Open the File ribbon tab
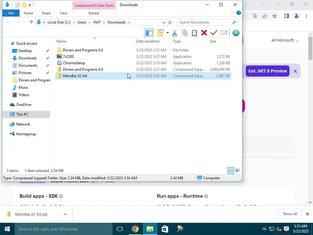This screenshot has height=235, width=313. tap(11, 13)
